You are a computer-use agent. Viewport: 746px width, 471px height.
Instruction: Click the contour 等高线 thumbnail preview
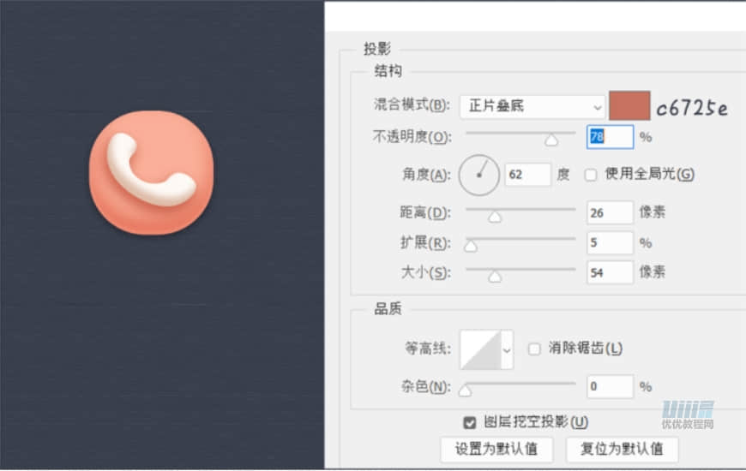(480, 349)
